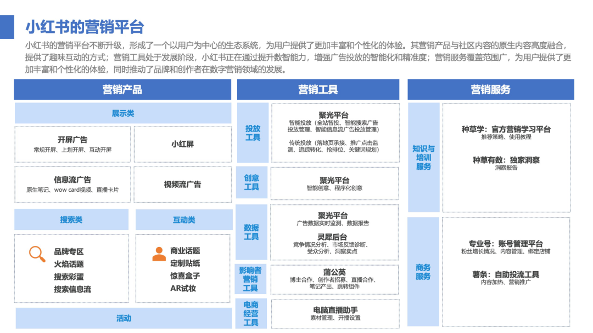Image resolution: width=593 pixels, height=333 pixels.
Task: Click the 投放工具 label block
Action: click(253, 133)
